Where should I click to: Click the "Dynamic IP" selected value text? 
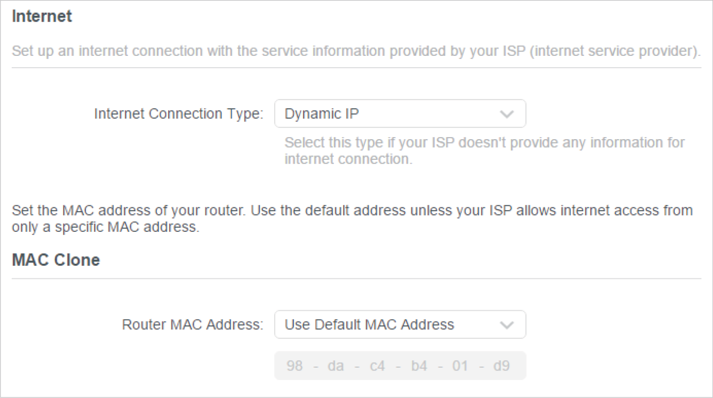pyautogui.click(x=322, y=114)
